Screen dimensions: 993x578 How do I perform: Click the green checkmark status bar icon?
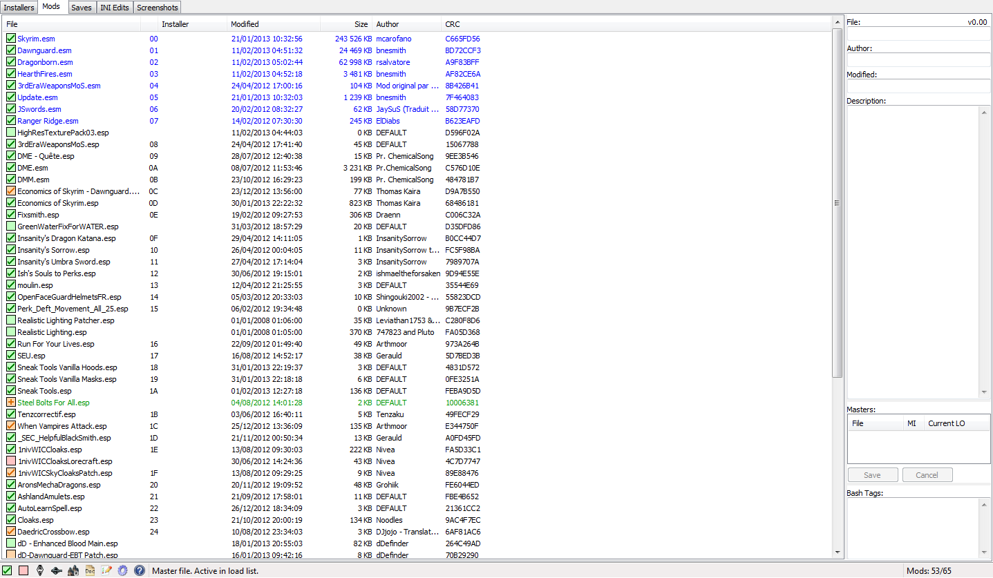7,570
